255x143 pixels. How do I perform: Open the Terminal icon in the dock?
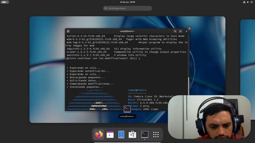[x=145, y=134]
